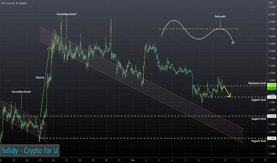Click date 28 on the time axis
This screenshot has width=277, height=163.
pyautogui.click(x=80, y=160)
